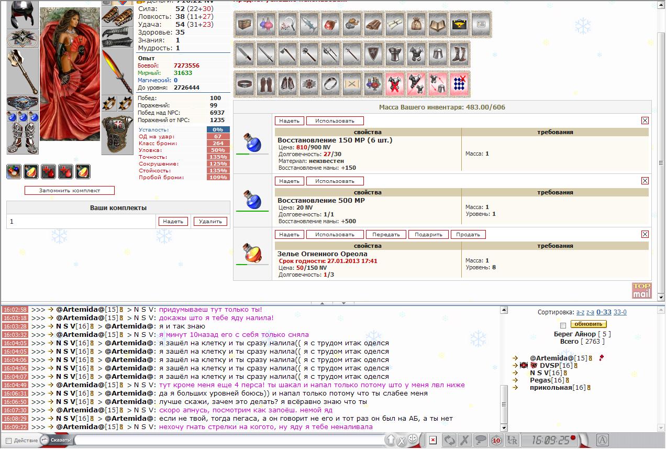Toggle the Действие checkbox
The height and width of the screenshot is (449, 666).
tap(8, 441)
